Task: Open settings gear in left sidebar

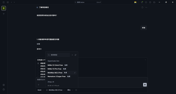Action: tap(4, 85)
